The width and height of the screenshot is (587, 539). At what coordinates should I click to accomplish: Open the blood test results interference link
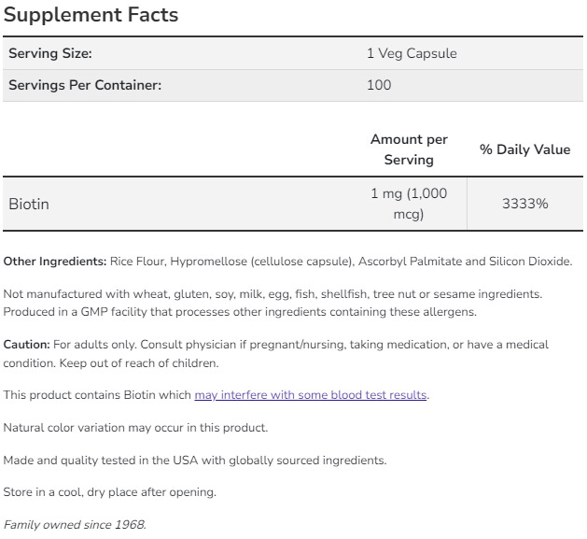point(311,395)
